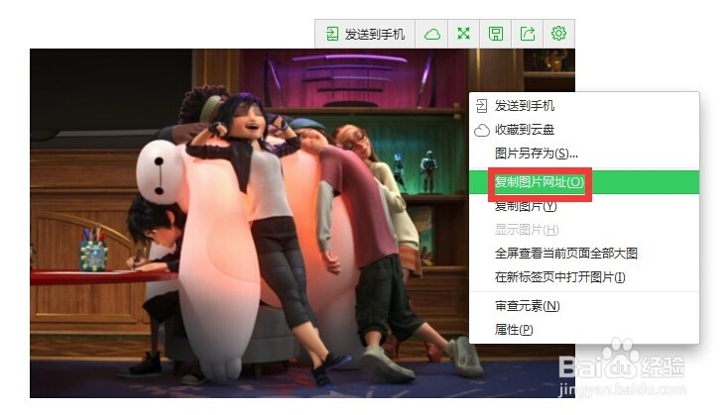Select 全屏查看当前页面全部大图 entry

[x=584, y=254]
